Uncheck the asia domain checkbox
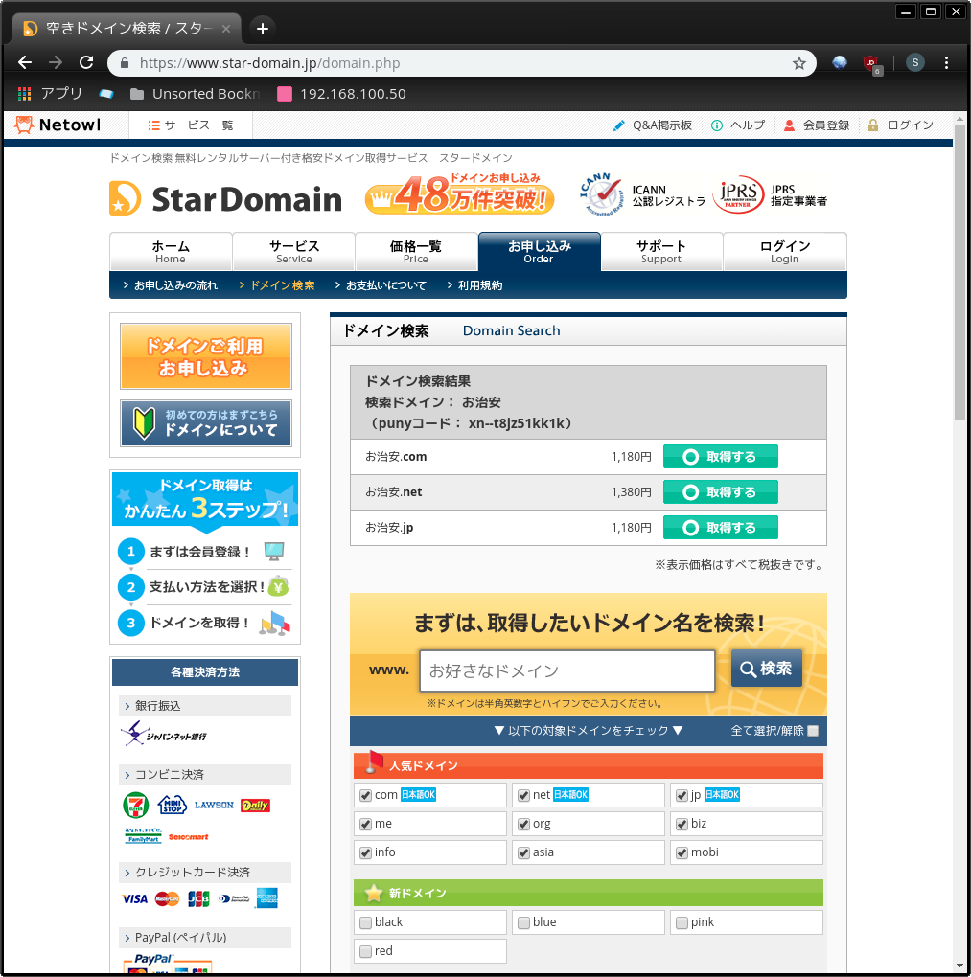 click(523, 853)
